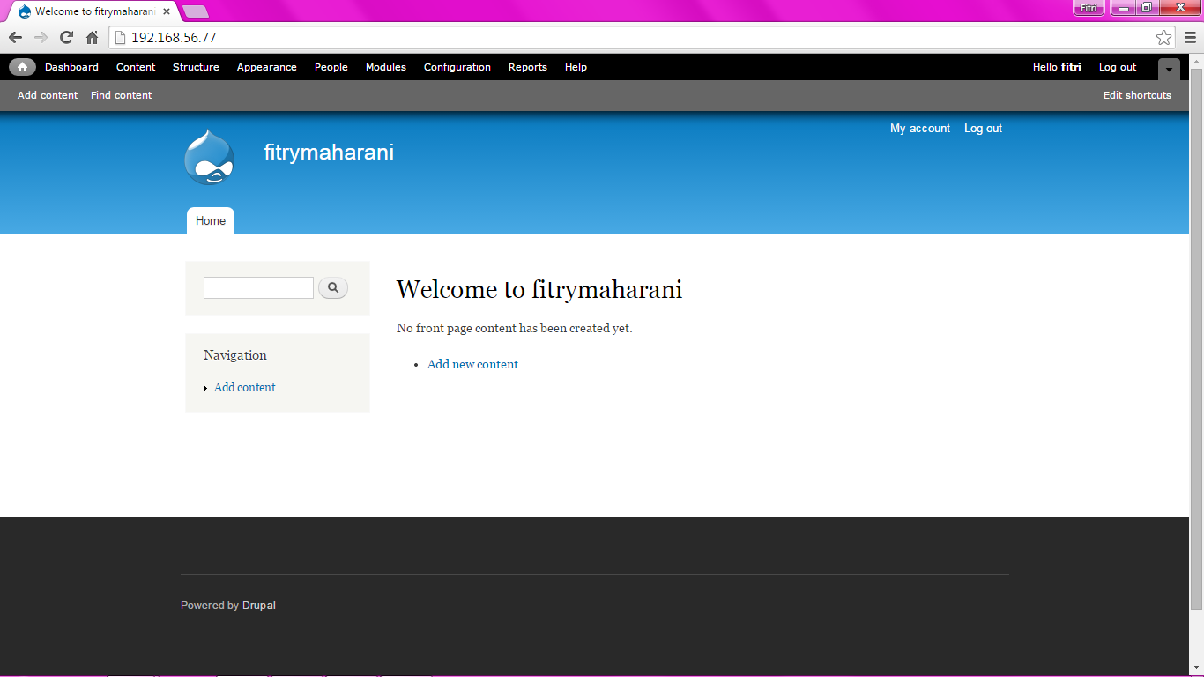Click the Drupal admin toolbar home icon

point(22,67)
